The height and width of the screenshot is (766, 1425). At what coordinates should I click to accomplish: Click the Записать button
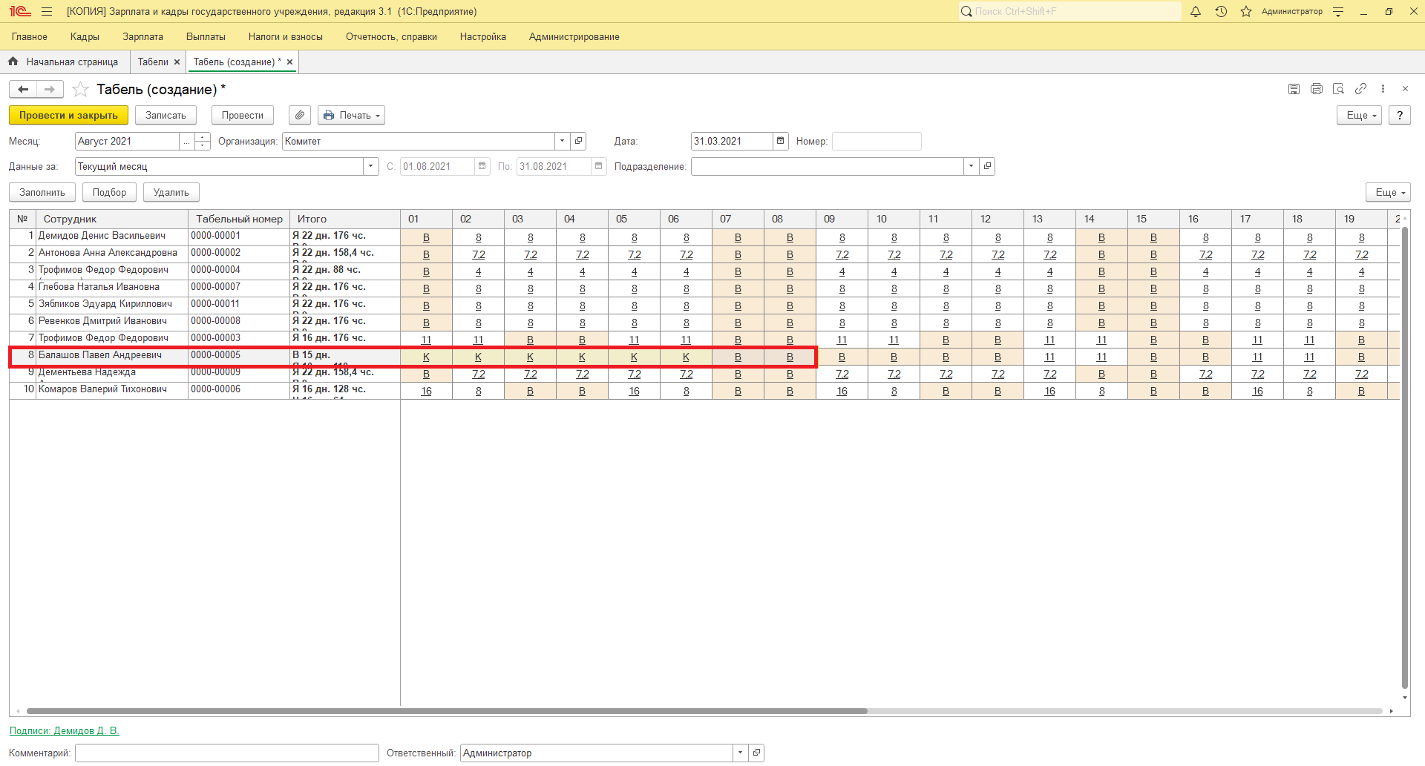[x=166, y=116]
